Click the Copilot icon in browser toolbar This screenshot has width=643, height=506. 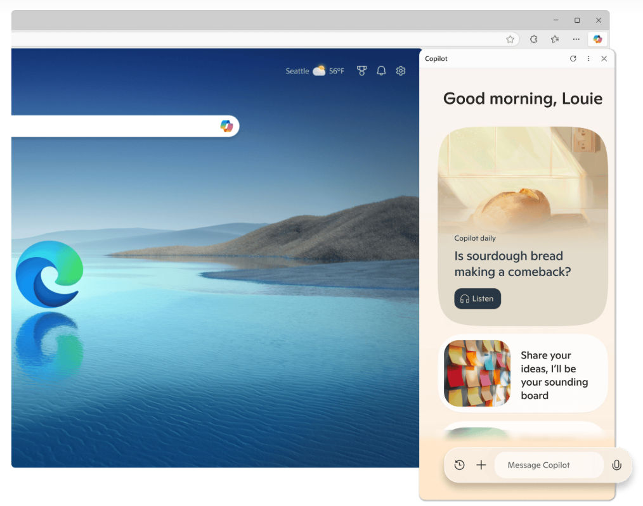(597, 39)
